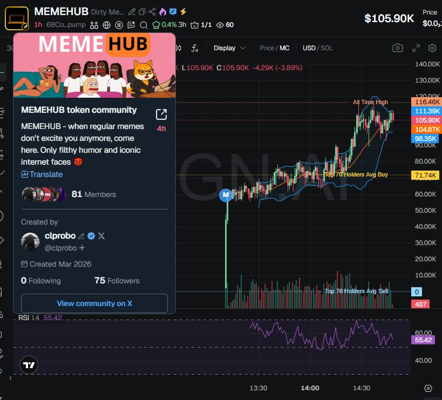Click the time axis settings icon
The height and width of the screenshot is (400, 442).
click(428, 388)
